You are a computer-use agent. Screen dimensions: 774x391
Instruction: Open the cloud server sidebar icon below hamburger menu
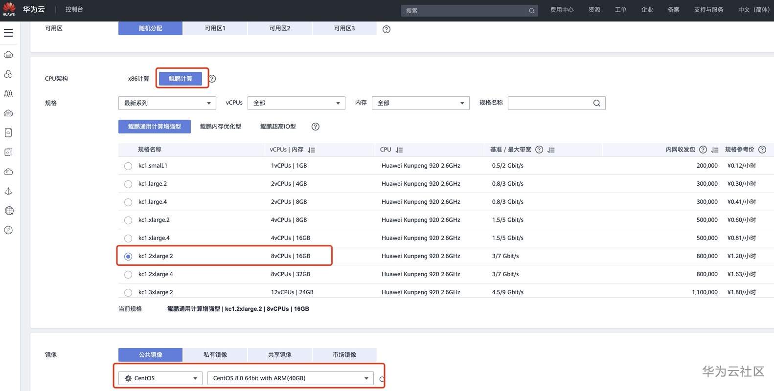coord(8,55)
